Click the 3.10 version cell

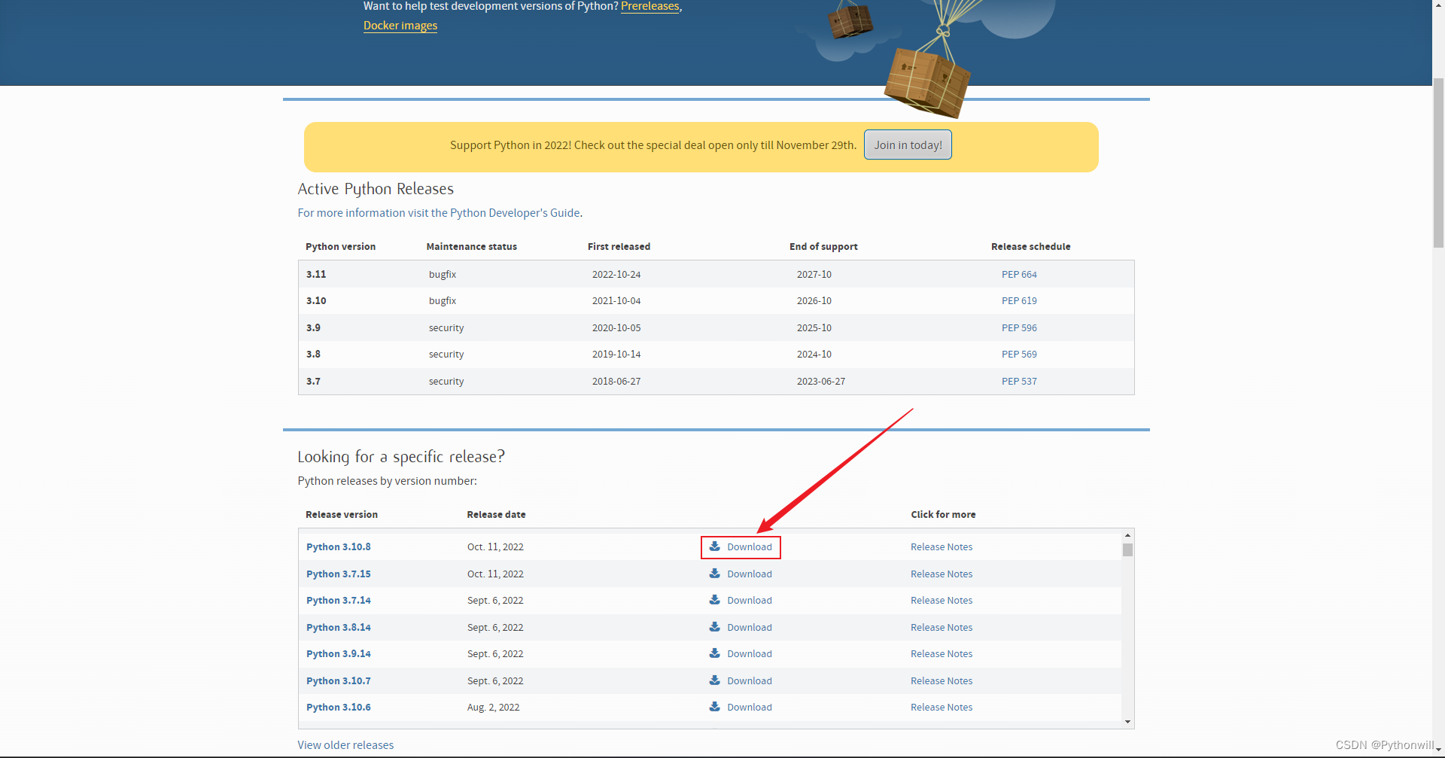click(316, 301)
